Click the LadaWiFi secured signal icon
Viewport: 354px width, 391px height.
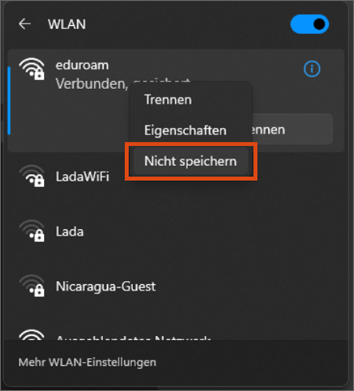[31, 176]
